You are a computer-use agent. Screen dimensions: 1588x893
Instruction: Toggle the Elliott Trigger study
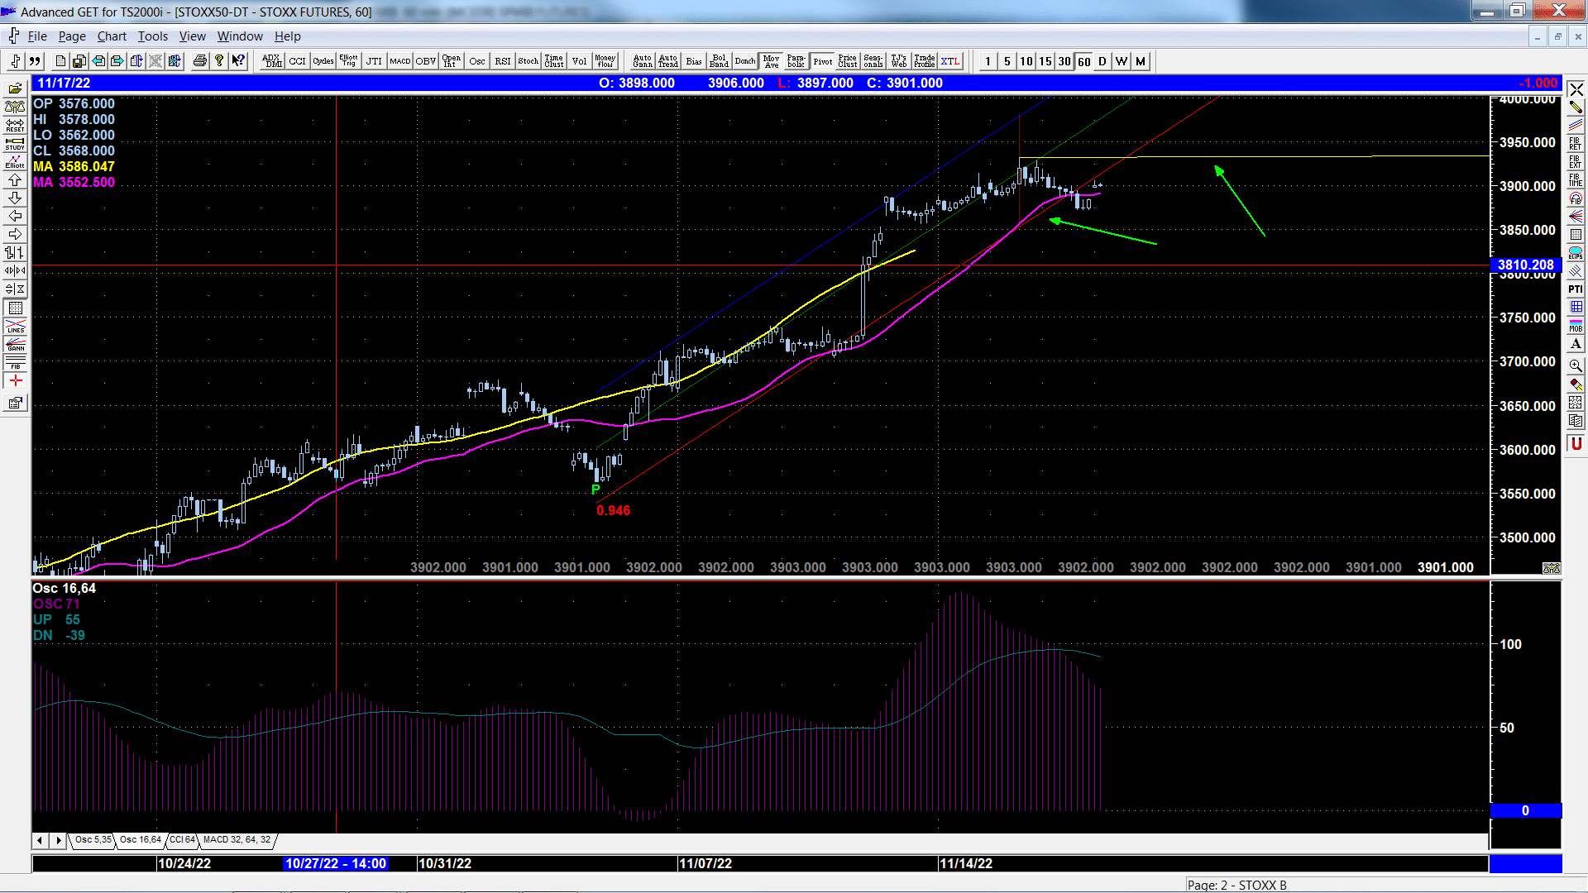(x=349, y=61)
